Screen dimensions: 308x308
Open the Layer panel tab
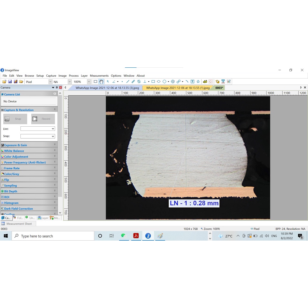43,218
